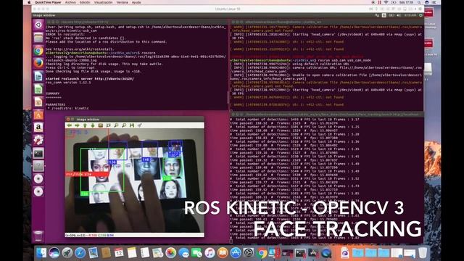Open Calendar from the macOS Dock
The image size is (464, 261).
(x=119, y=253)
